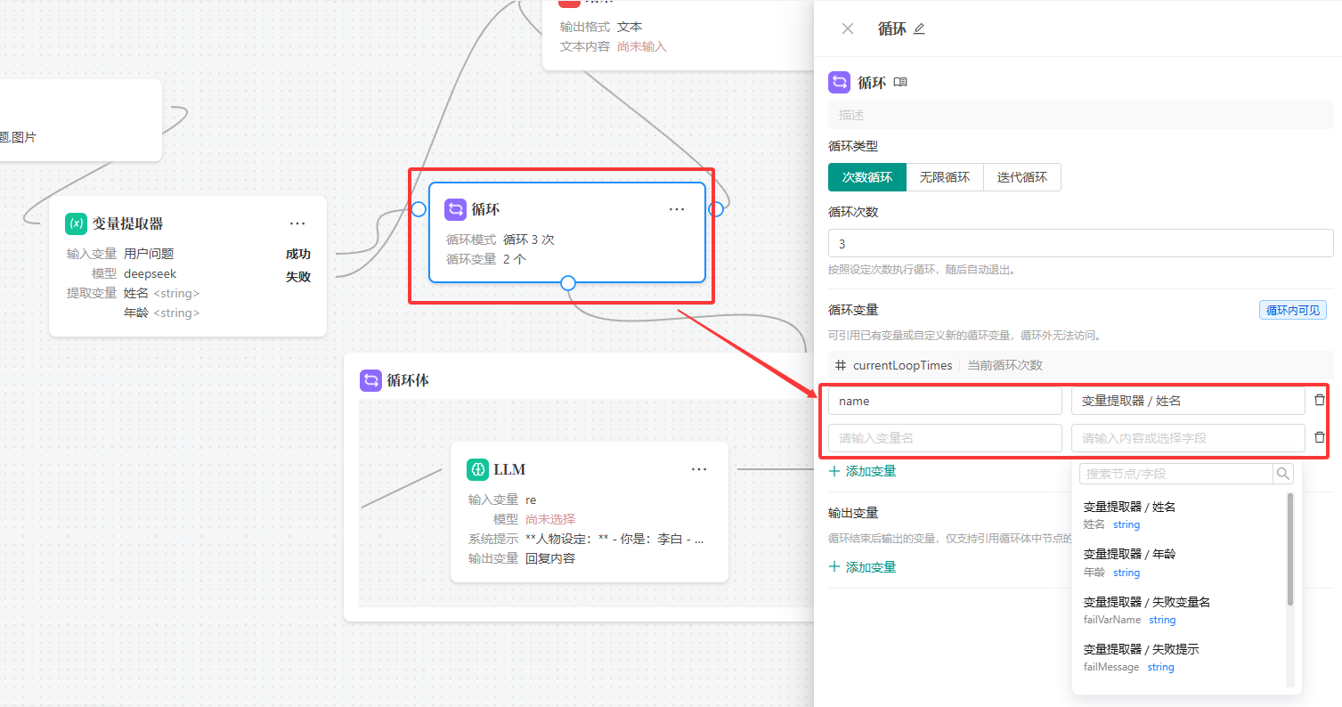Click the purple loop icon in the settings panel

click(x=840, y=82)
